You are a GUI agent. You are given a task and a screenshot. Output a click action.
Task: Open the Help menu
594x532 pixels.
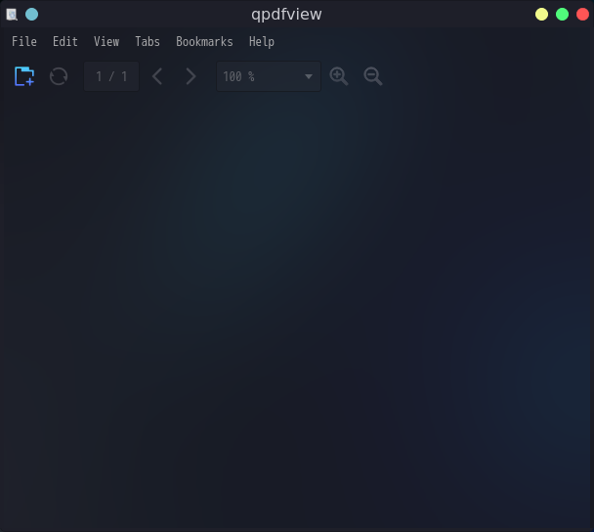click(x=262, y=41)
